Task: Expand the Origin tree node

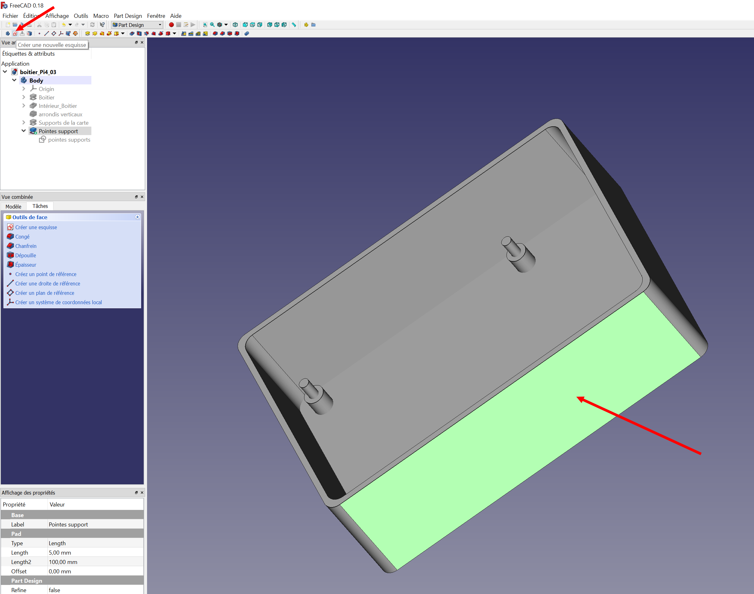Action: pos(24,89)
